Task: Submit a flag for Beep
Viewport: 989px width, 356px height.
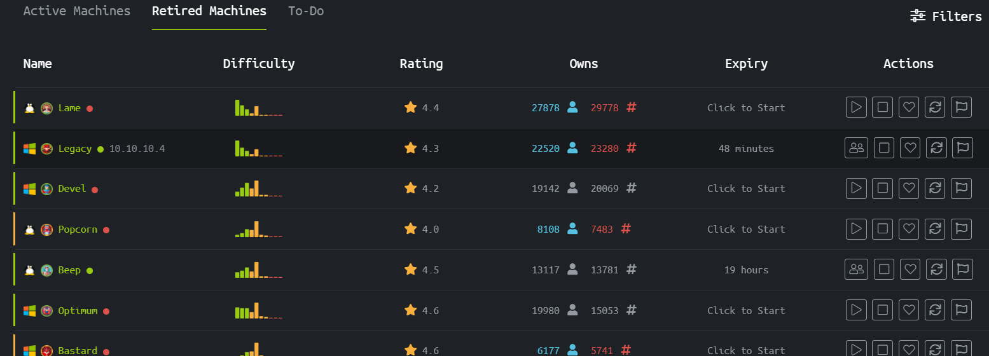Action: click(963, 270)
